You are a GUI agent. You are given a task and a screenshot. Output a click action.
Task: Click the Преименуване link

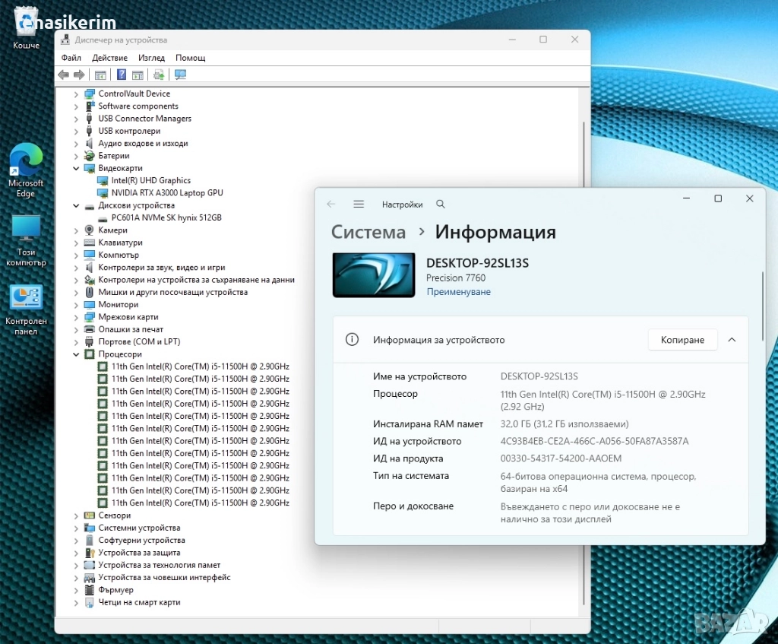pyautogui.click(x=458, y=292)
